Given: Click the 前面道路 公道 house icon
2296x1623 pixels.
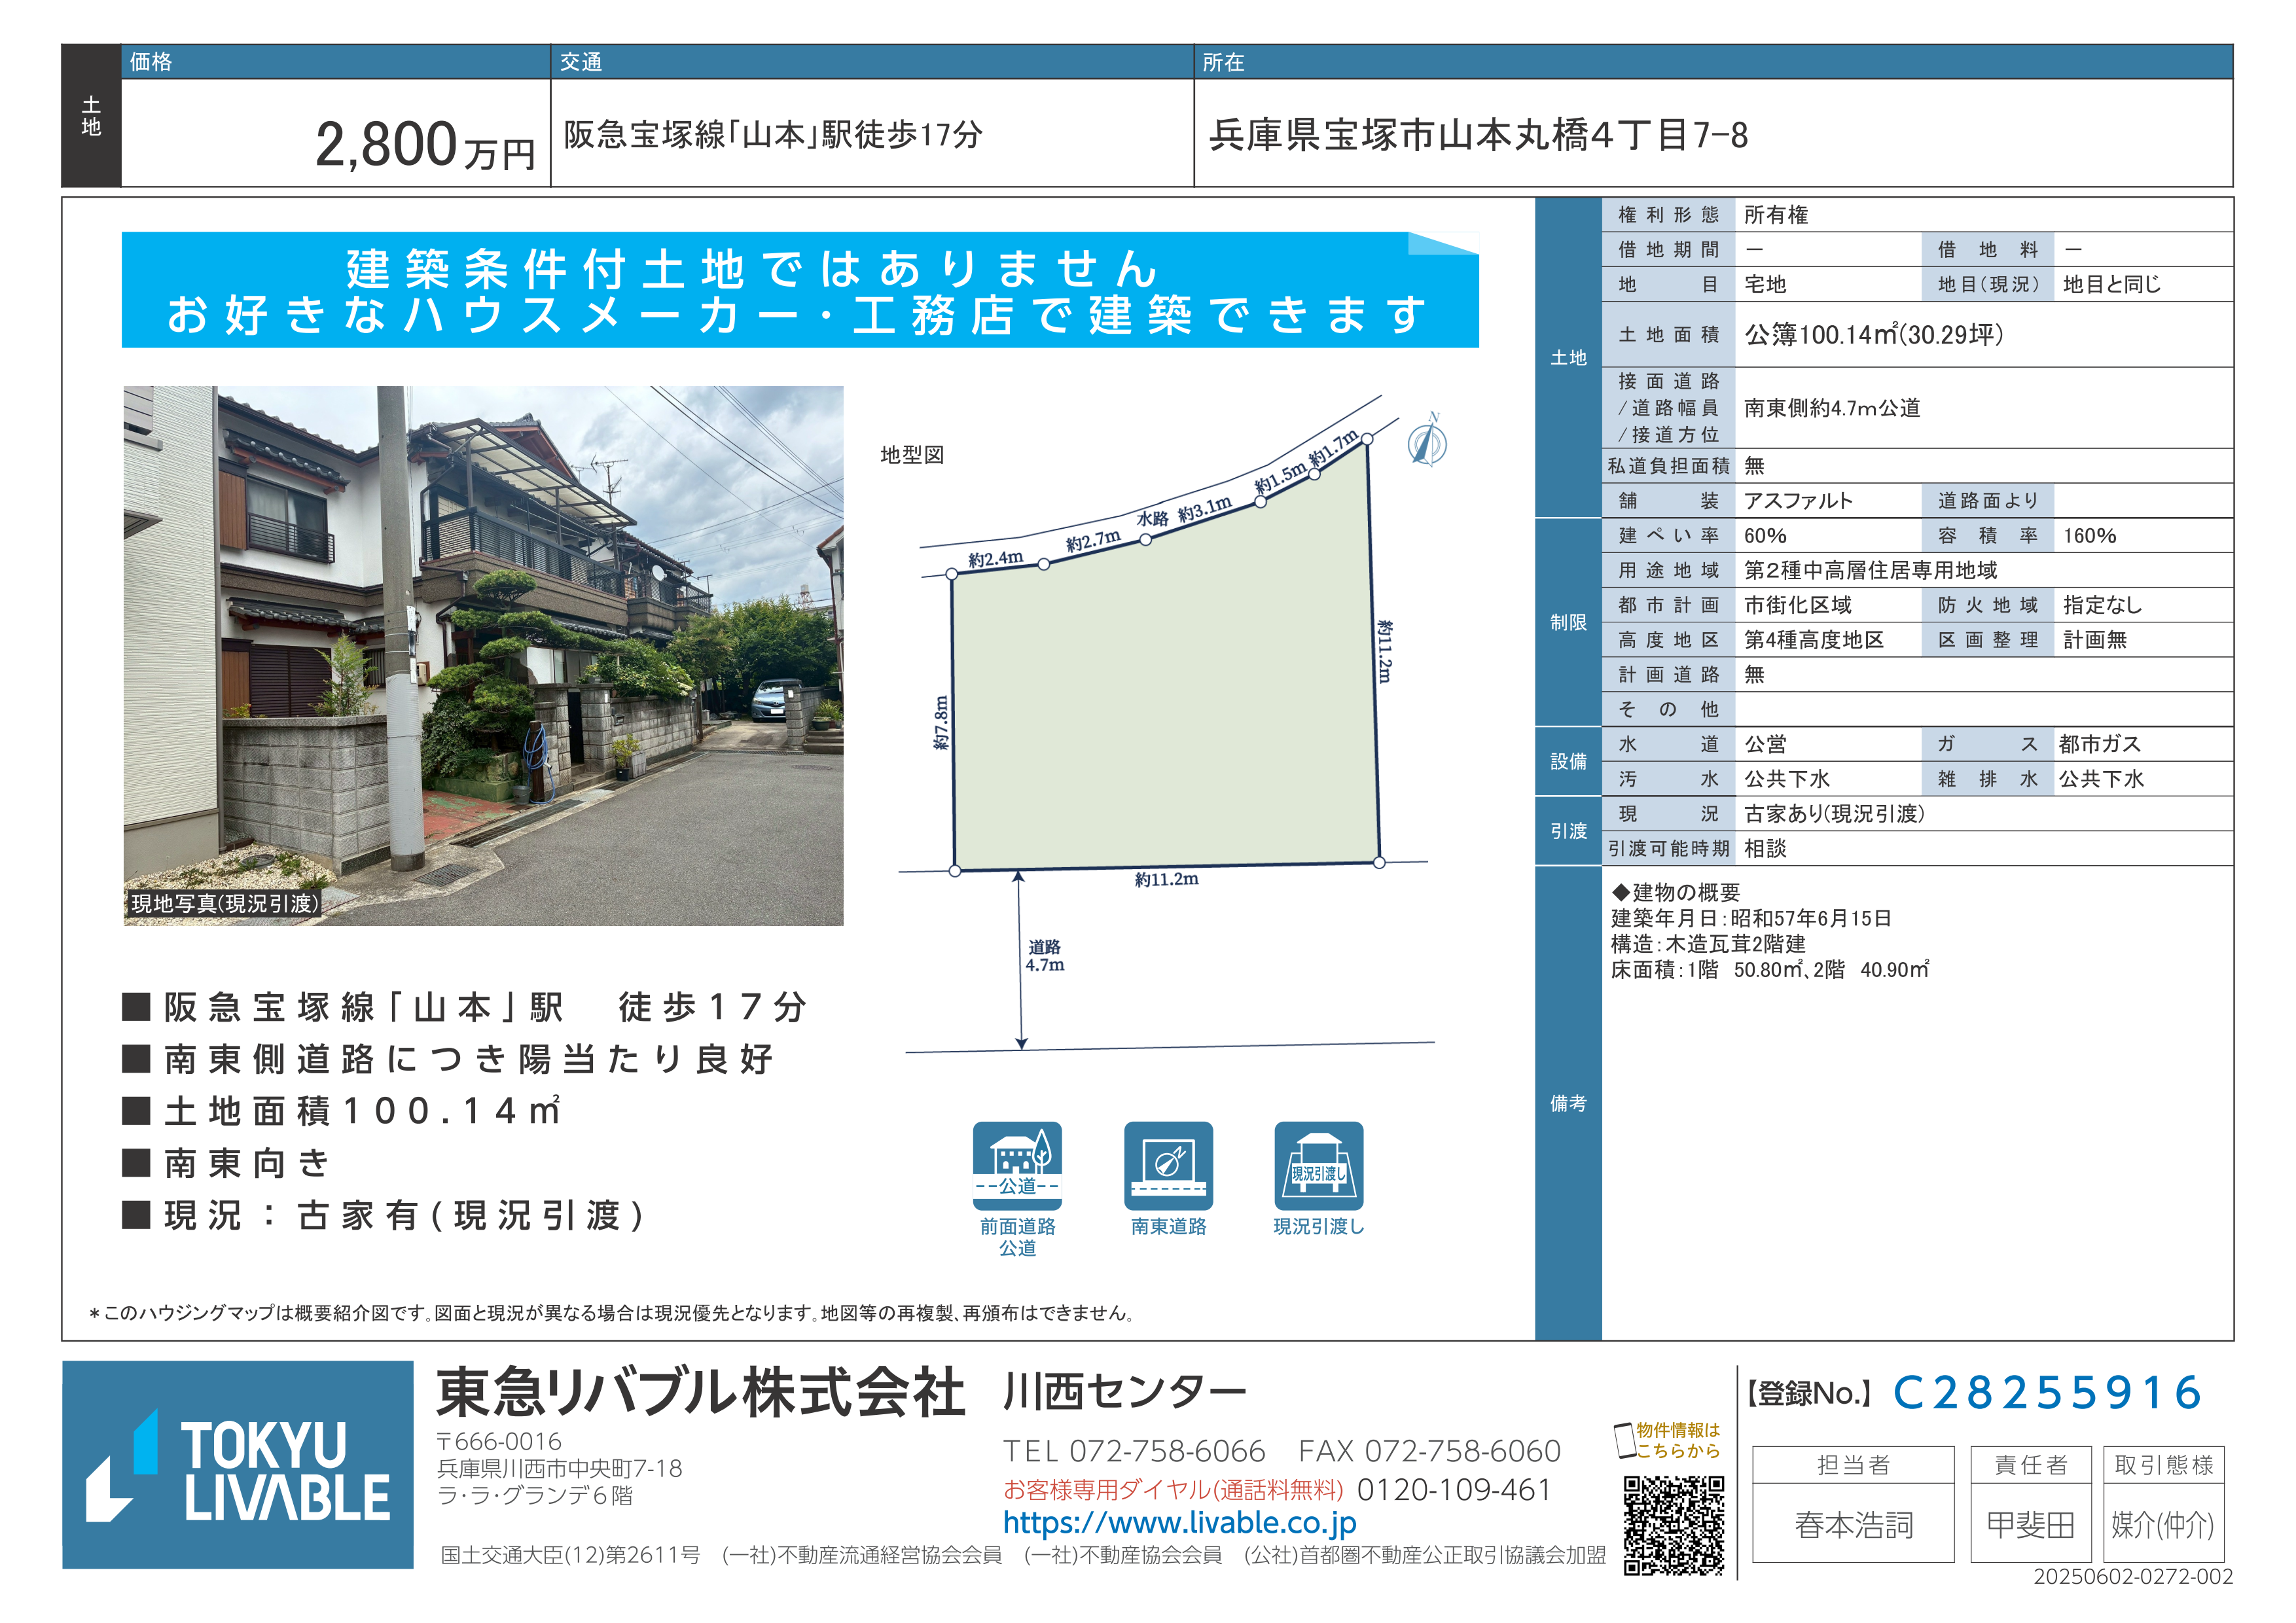Looking at the screenshot, I should point(1017,1165).
